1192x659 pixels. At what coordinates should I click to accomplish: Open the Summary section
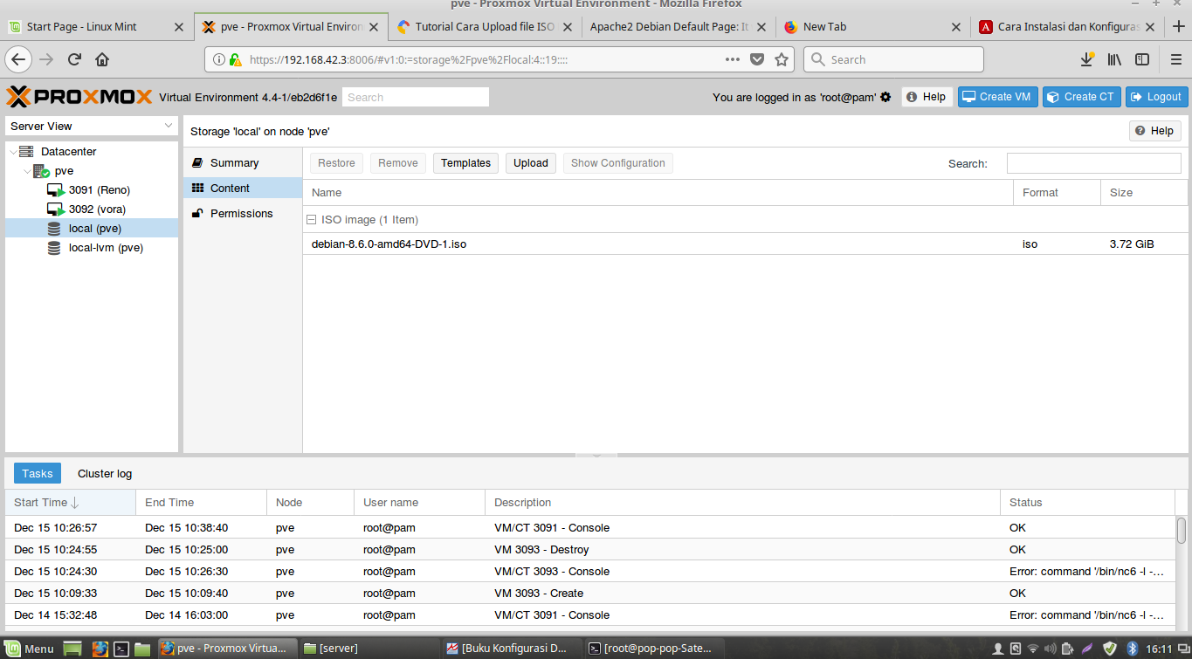pyautogui.click(x=243, y=163)
